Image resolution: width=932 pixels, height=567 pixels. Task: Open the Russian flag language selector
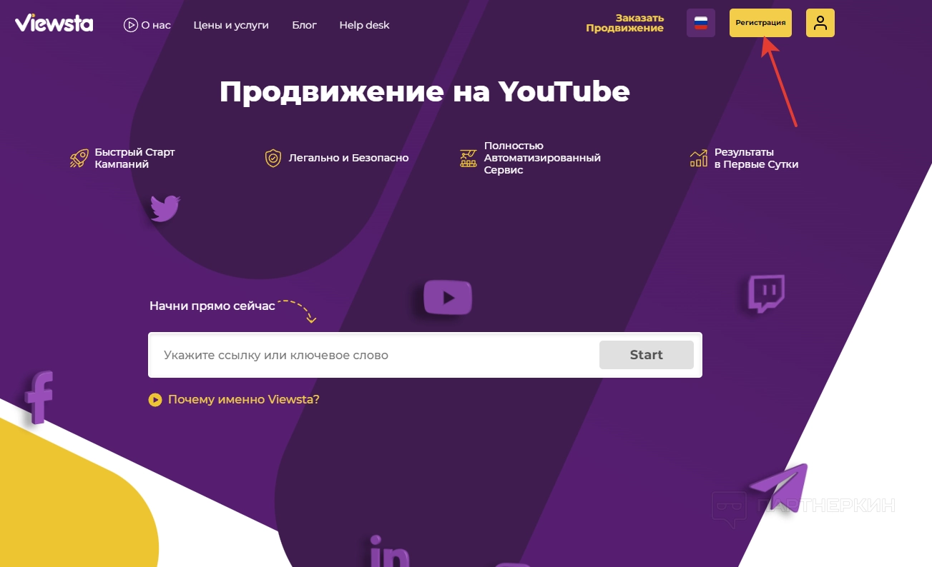pyautogui.click(x=701, y=23)
